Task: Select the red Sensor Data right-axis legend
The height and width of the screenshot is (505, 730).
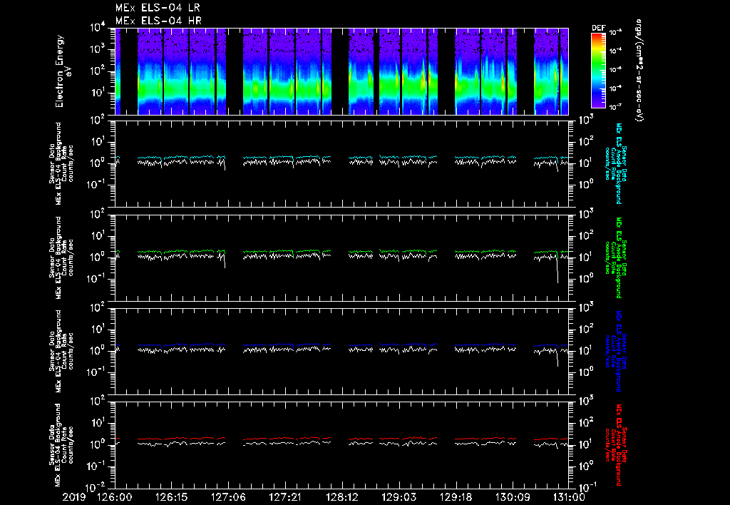Action: click(616, 446)
